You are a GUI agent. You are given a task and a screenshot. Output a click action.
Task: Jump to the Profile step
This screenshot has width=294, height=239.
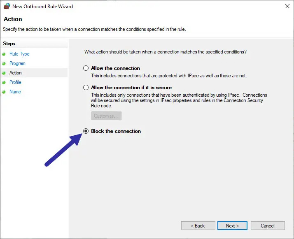tap(15, 82)
